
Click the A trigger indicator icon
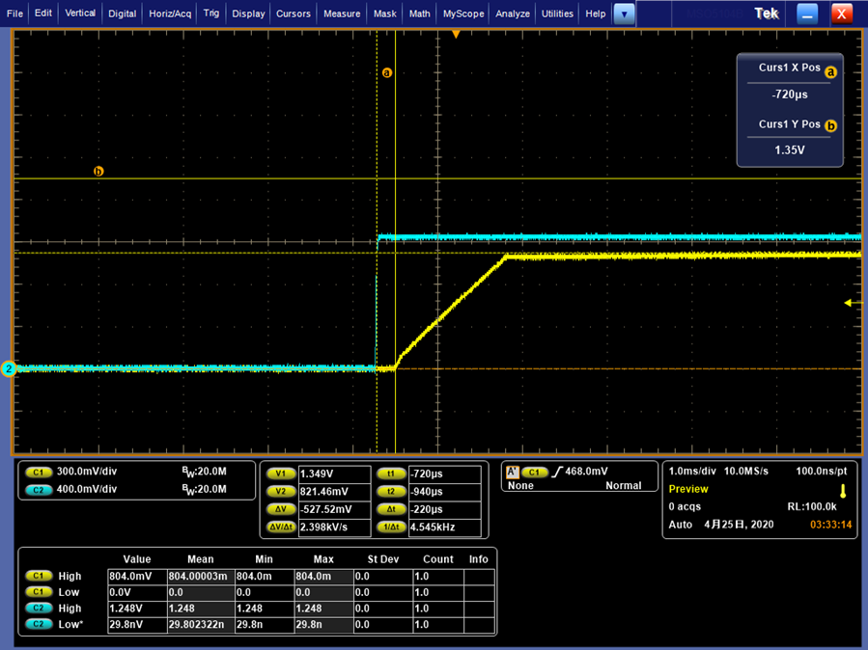click(512, 472)
